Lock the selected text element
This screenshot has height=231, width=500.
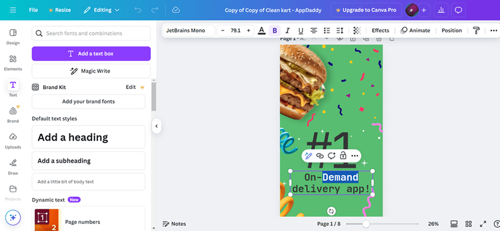point(343,156)
